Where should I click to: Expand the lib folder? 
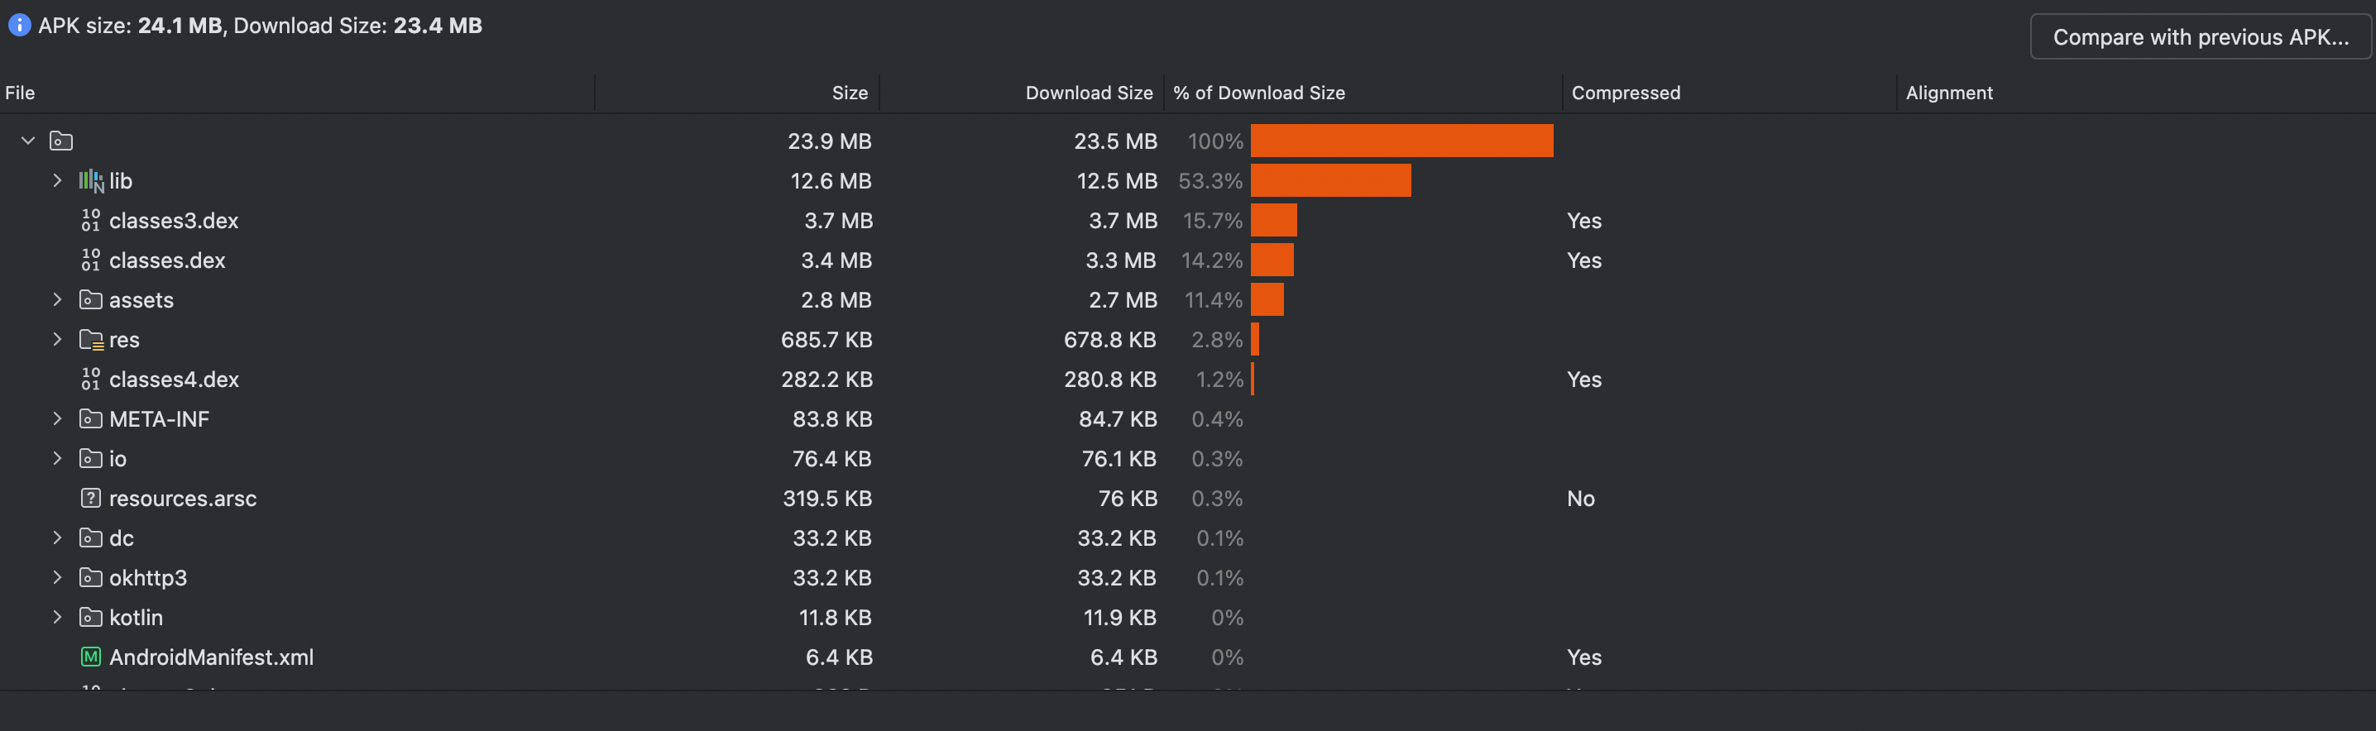tap(57, 180)
